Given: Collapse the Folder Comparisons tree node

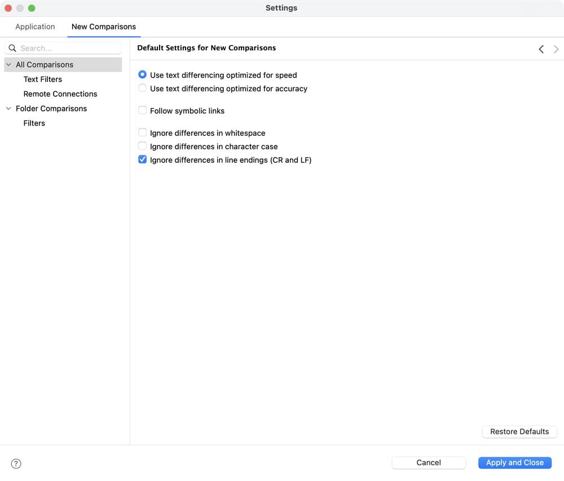Looking at the screenshot, I should [8, 109].
